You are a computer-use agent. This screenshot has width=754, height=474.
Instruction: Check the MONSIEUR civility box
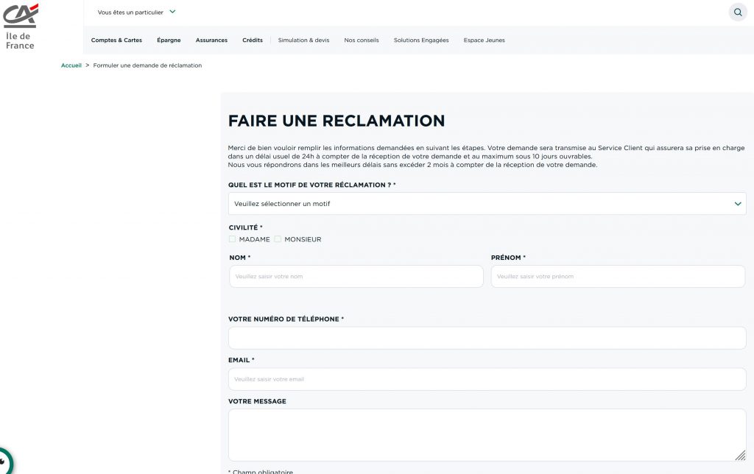(x=278, y=239)
